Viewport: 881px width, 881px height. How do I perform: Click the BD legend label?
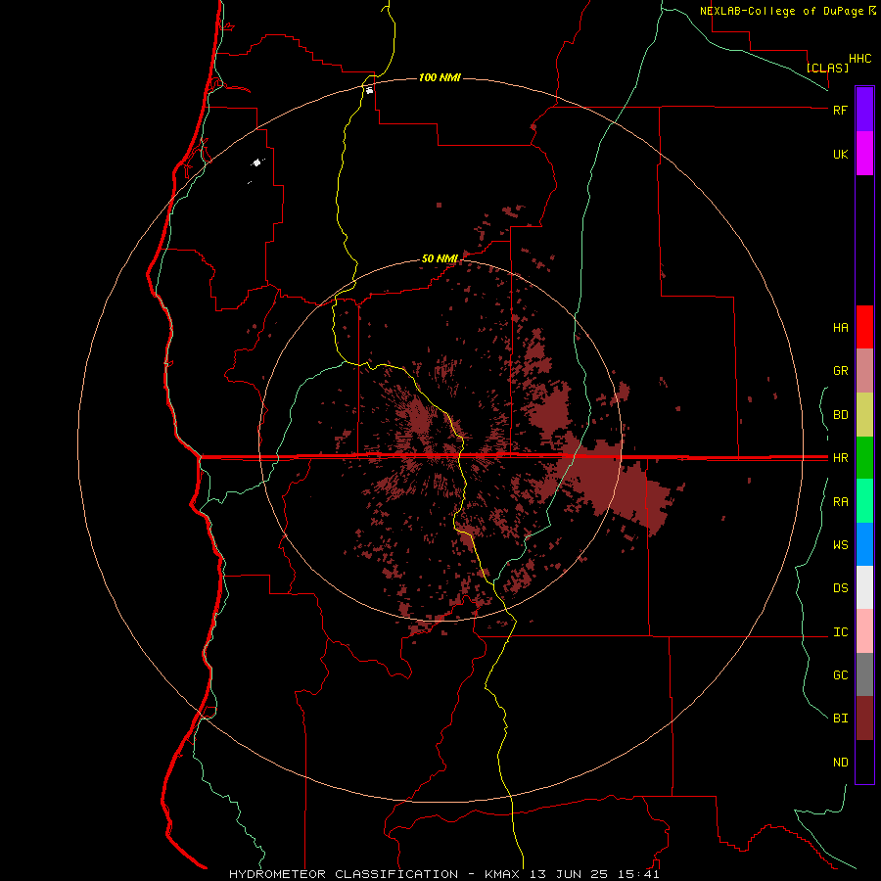(x=840, y=415)
